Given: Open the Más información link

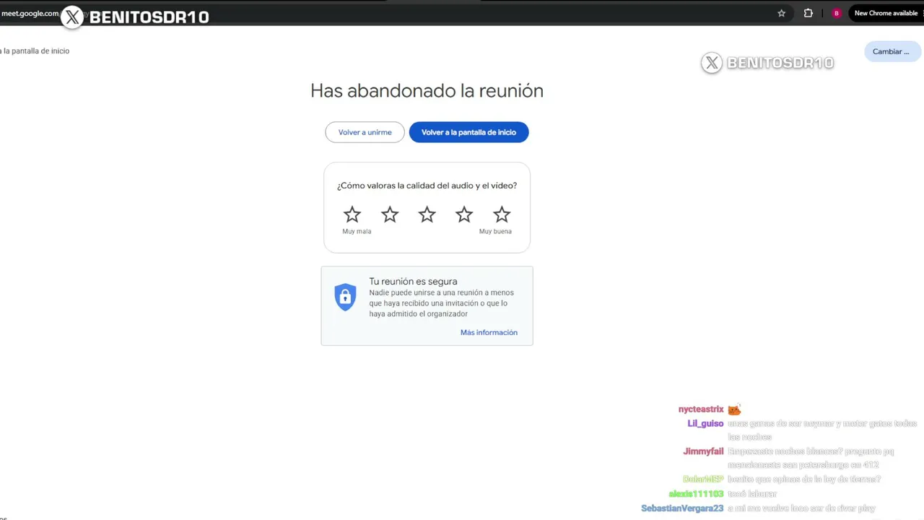Looking at the screenshot, I should (x=489, y=332).
